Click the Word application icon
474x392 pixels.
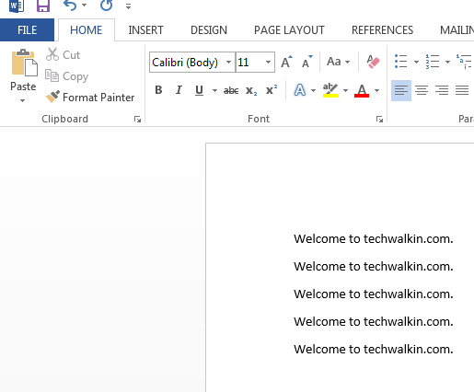17,6
